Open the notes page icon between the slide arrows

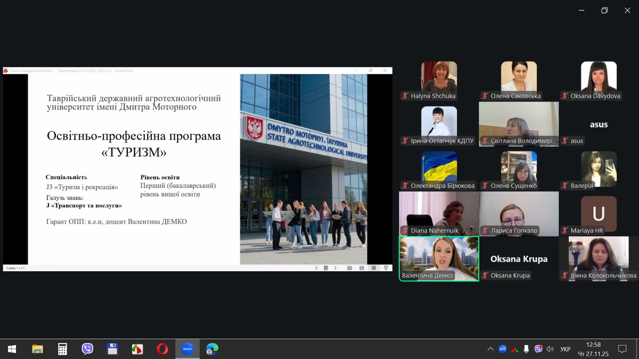326,268
